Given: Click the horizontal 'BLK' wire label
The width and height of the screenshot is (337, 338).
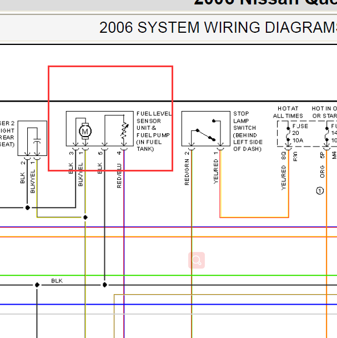Looking at the screenshot, I should [x=57, y=281].
